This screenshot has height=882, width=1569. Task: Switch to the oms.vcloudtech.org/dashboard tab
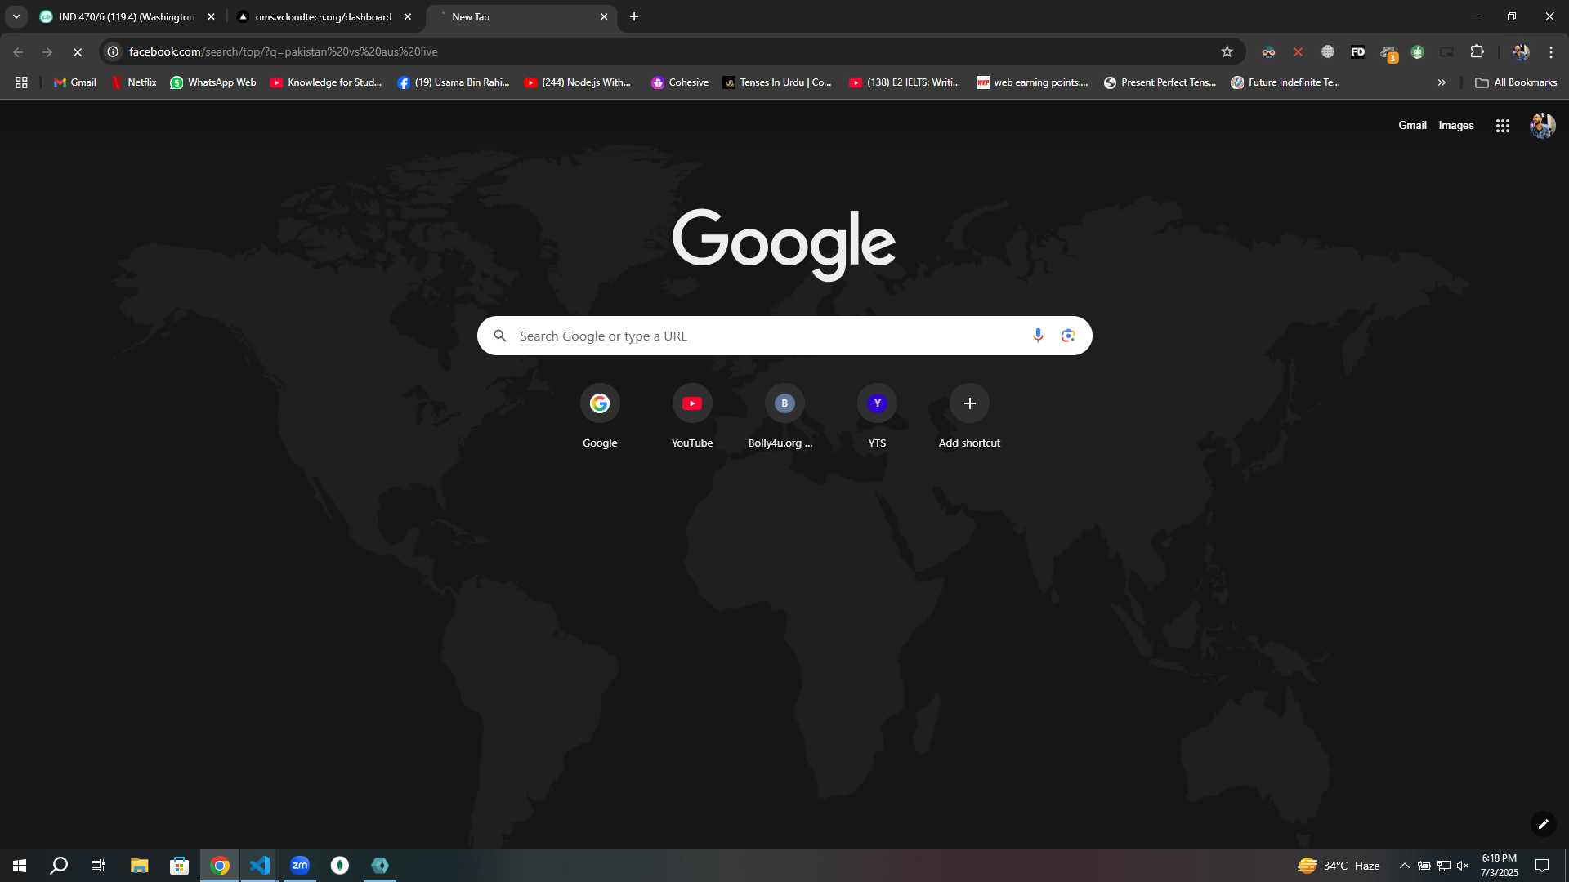click(x=324, y=16)
